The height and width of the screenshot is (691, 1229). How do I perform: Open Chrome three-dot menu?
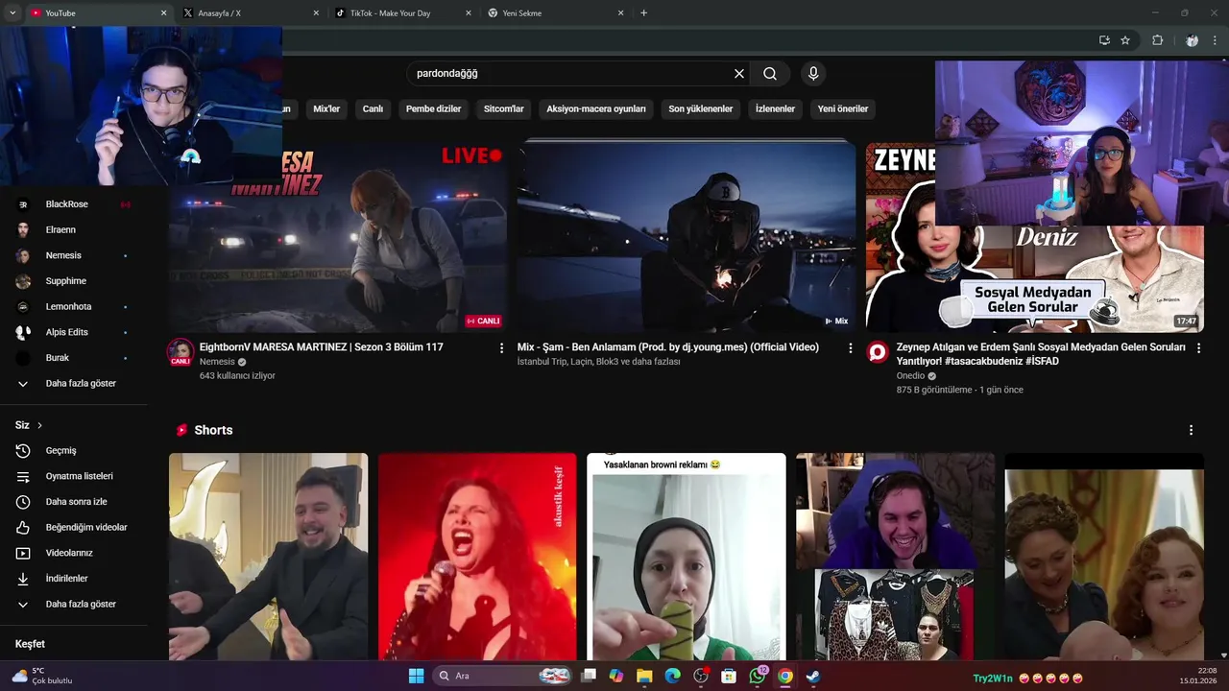click(x=1216, y=40)
